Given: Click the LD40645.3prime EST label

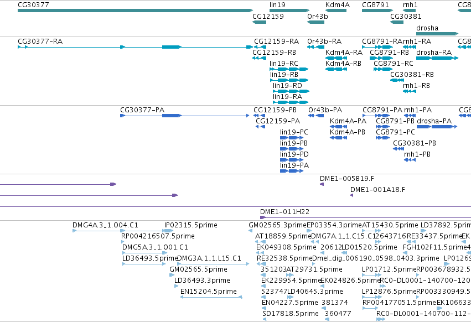Looking at the screenshot, I should tap(315, 292).
